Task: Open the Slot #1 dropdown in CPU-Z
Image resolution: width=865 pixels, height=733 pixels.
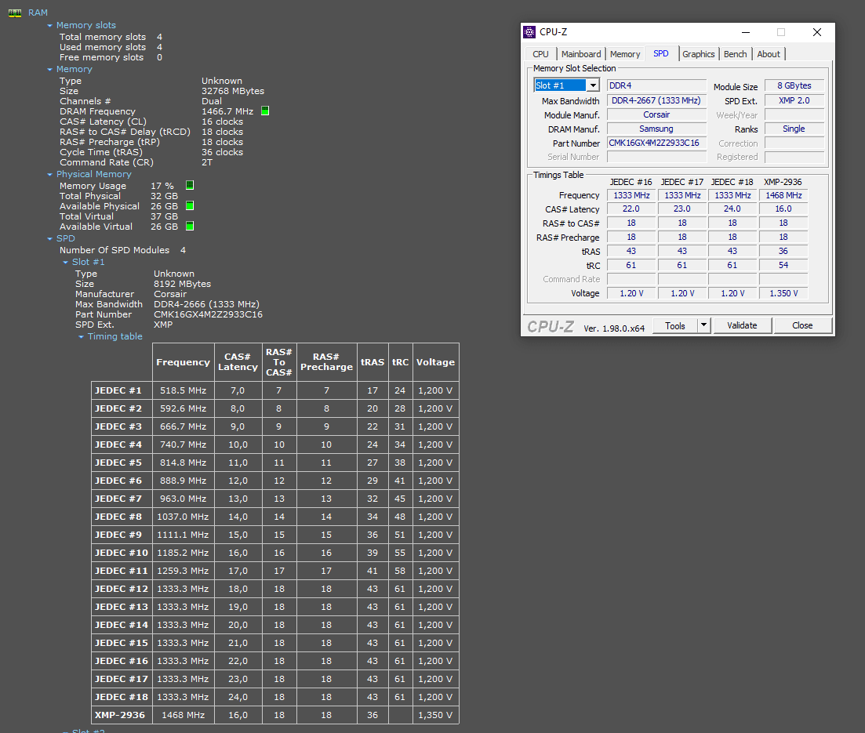Action: 592,85
